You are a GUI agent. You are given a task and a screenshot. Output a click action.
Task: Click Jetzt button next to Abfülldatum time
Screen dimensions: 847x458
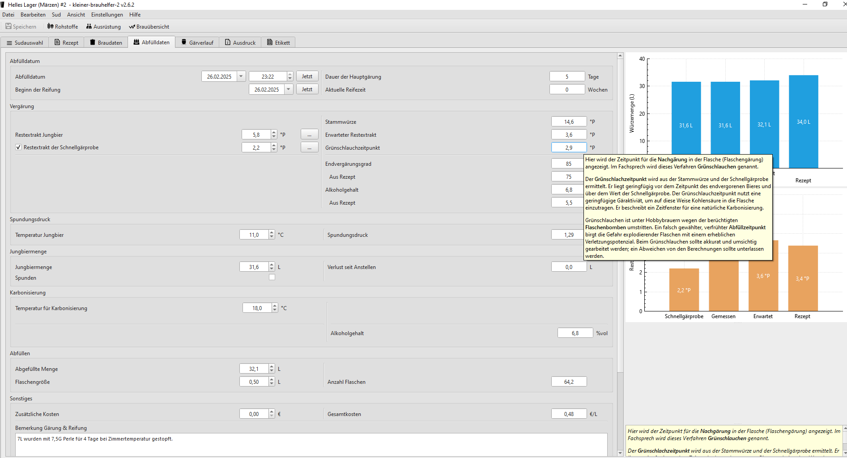coord(307,76)
